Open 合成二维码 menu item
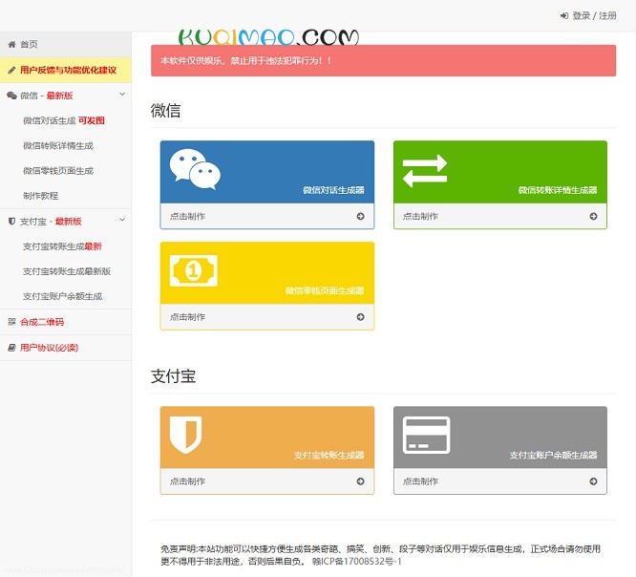 [65, 322]
